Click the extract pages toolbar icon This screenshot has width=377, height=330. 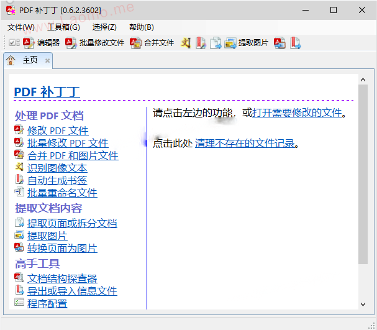(x=216, y=43)
